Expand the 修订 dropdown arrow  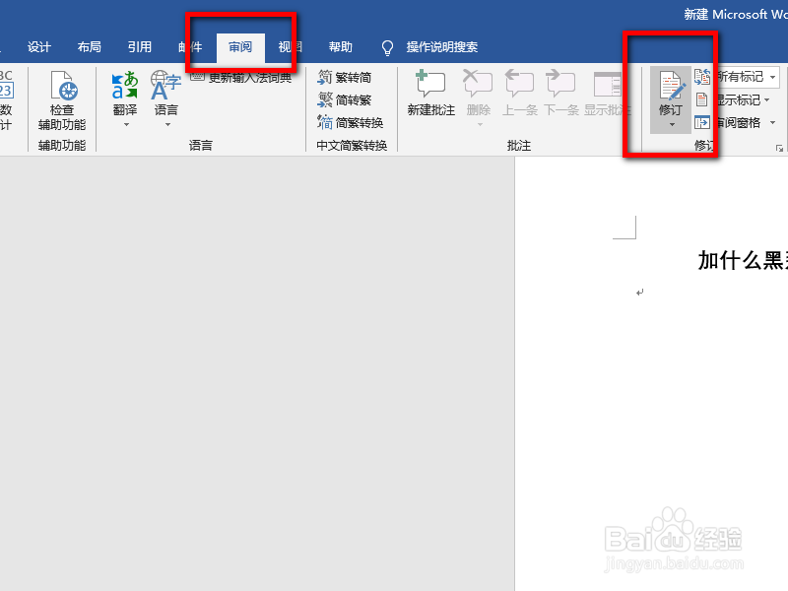(673, 123)
